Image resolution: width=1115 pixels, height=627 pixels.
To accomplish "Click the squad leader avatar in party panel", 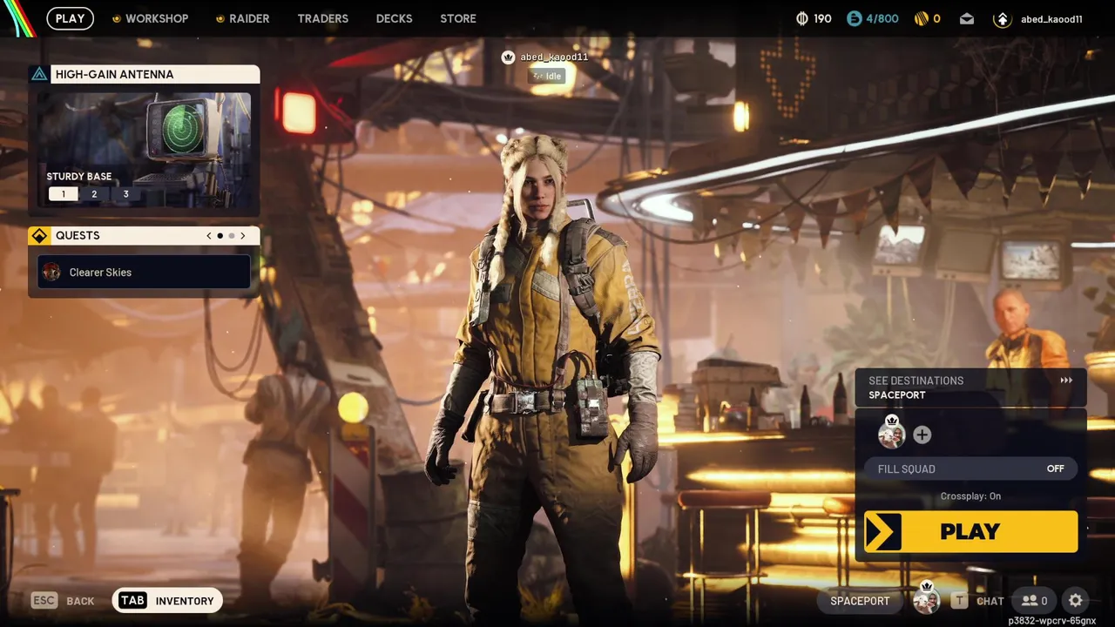I will (x=891, y=434).
